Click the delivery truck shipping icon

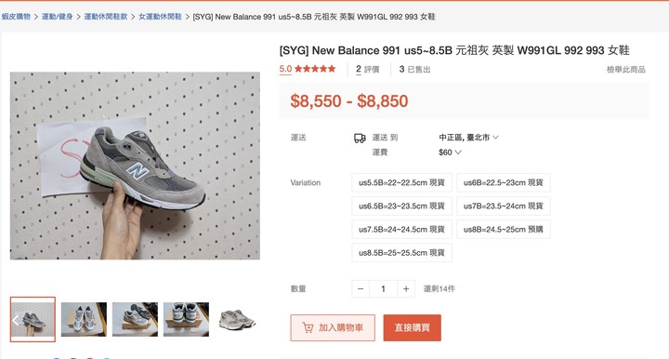coord(360,138)
